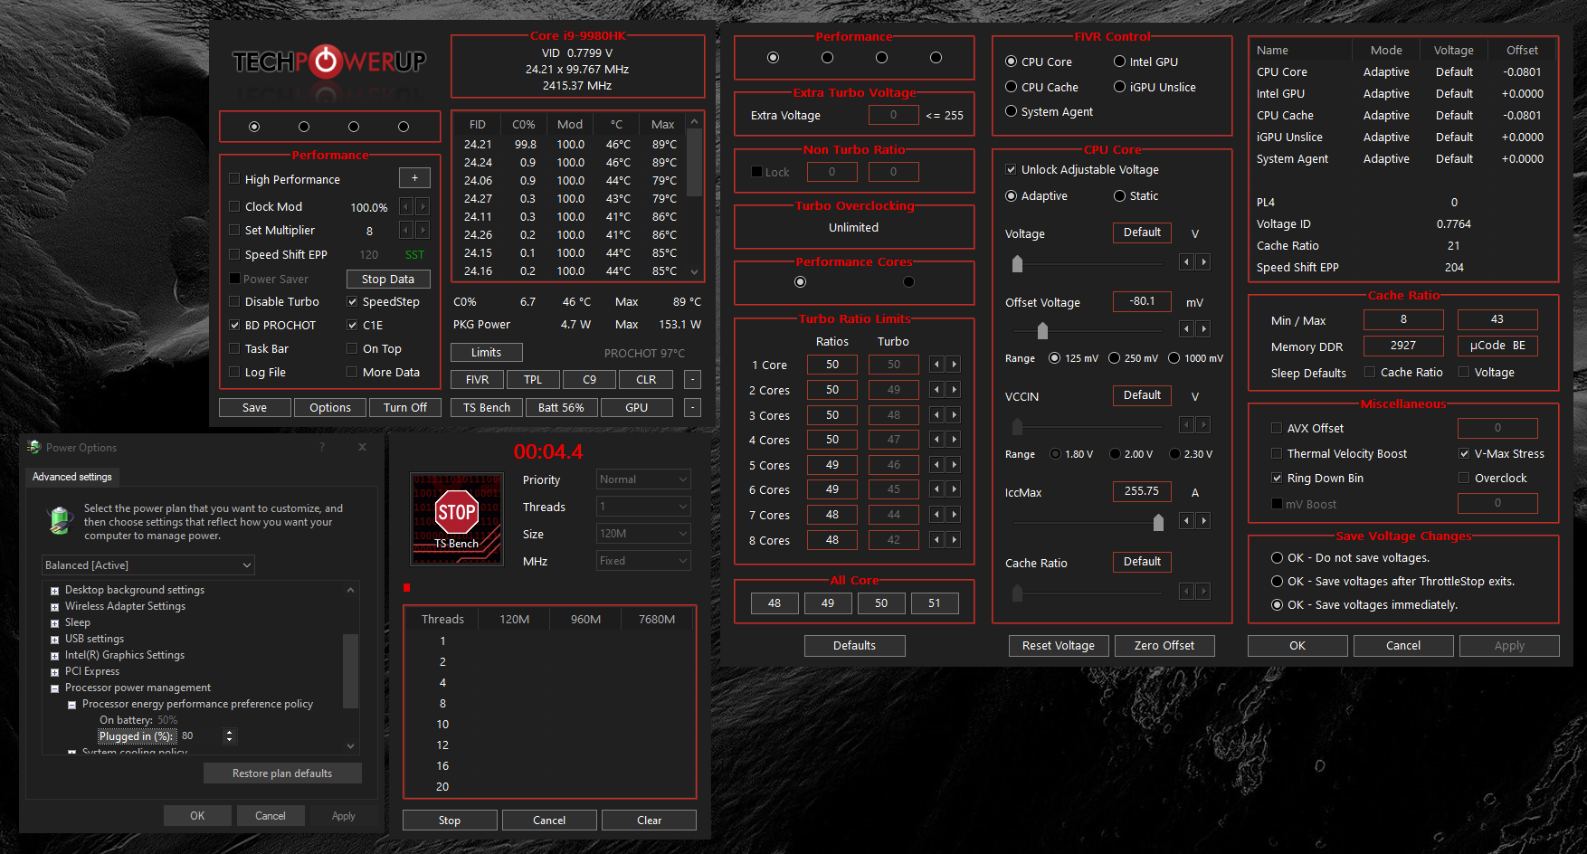The height and width of the screenshot is (854, 1587).
Task: Expand PCI Express node
Action: [55, 672]
